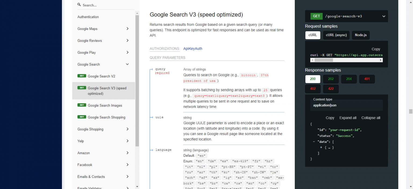The image size is (413, 189).
Task: Switch to the Node.js request sample tab
Action: (x=361, y=35)
